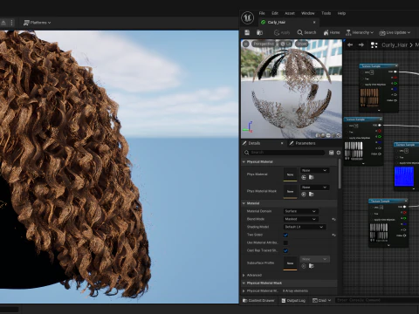Open the Phys Material None dropdown
The image size is (419, 314).
coord(314,170)
